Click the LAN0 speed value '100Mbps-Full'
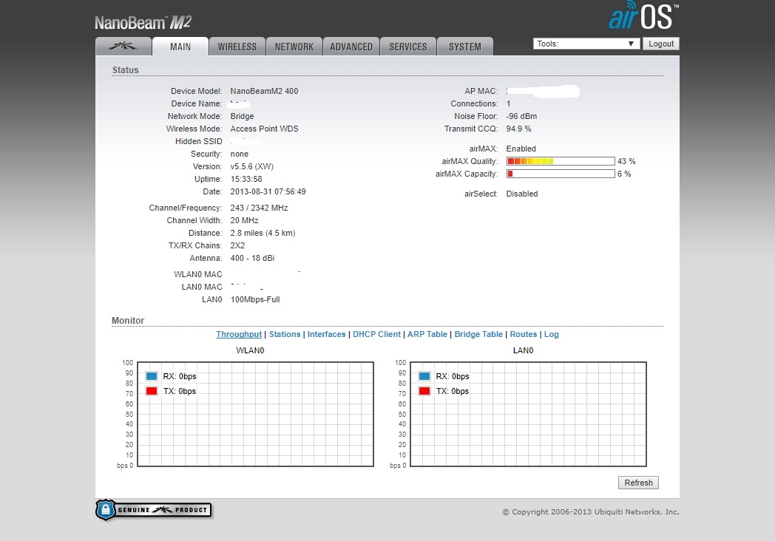This screenshot has height=541, width=775. coord(255,299)
